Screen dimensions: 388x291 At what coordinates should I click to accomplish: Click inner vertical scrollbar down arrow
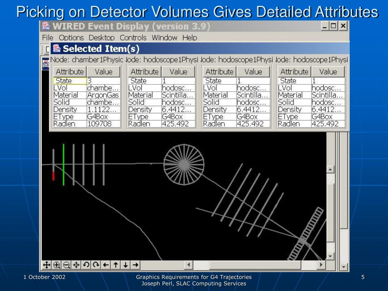(x=330, y=256)
